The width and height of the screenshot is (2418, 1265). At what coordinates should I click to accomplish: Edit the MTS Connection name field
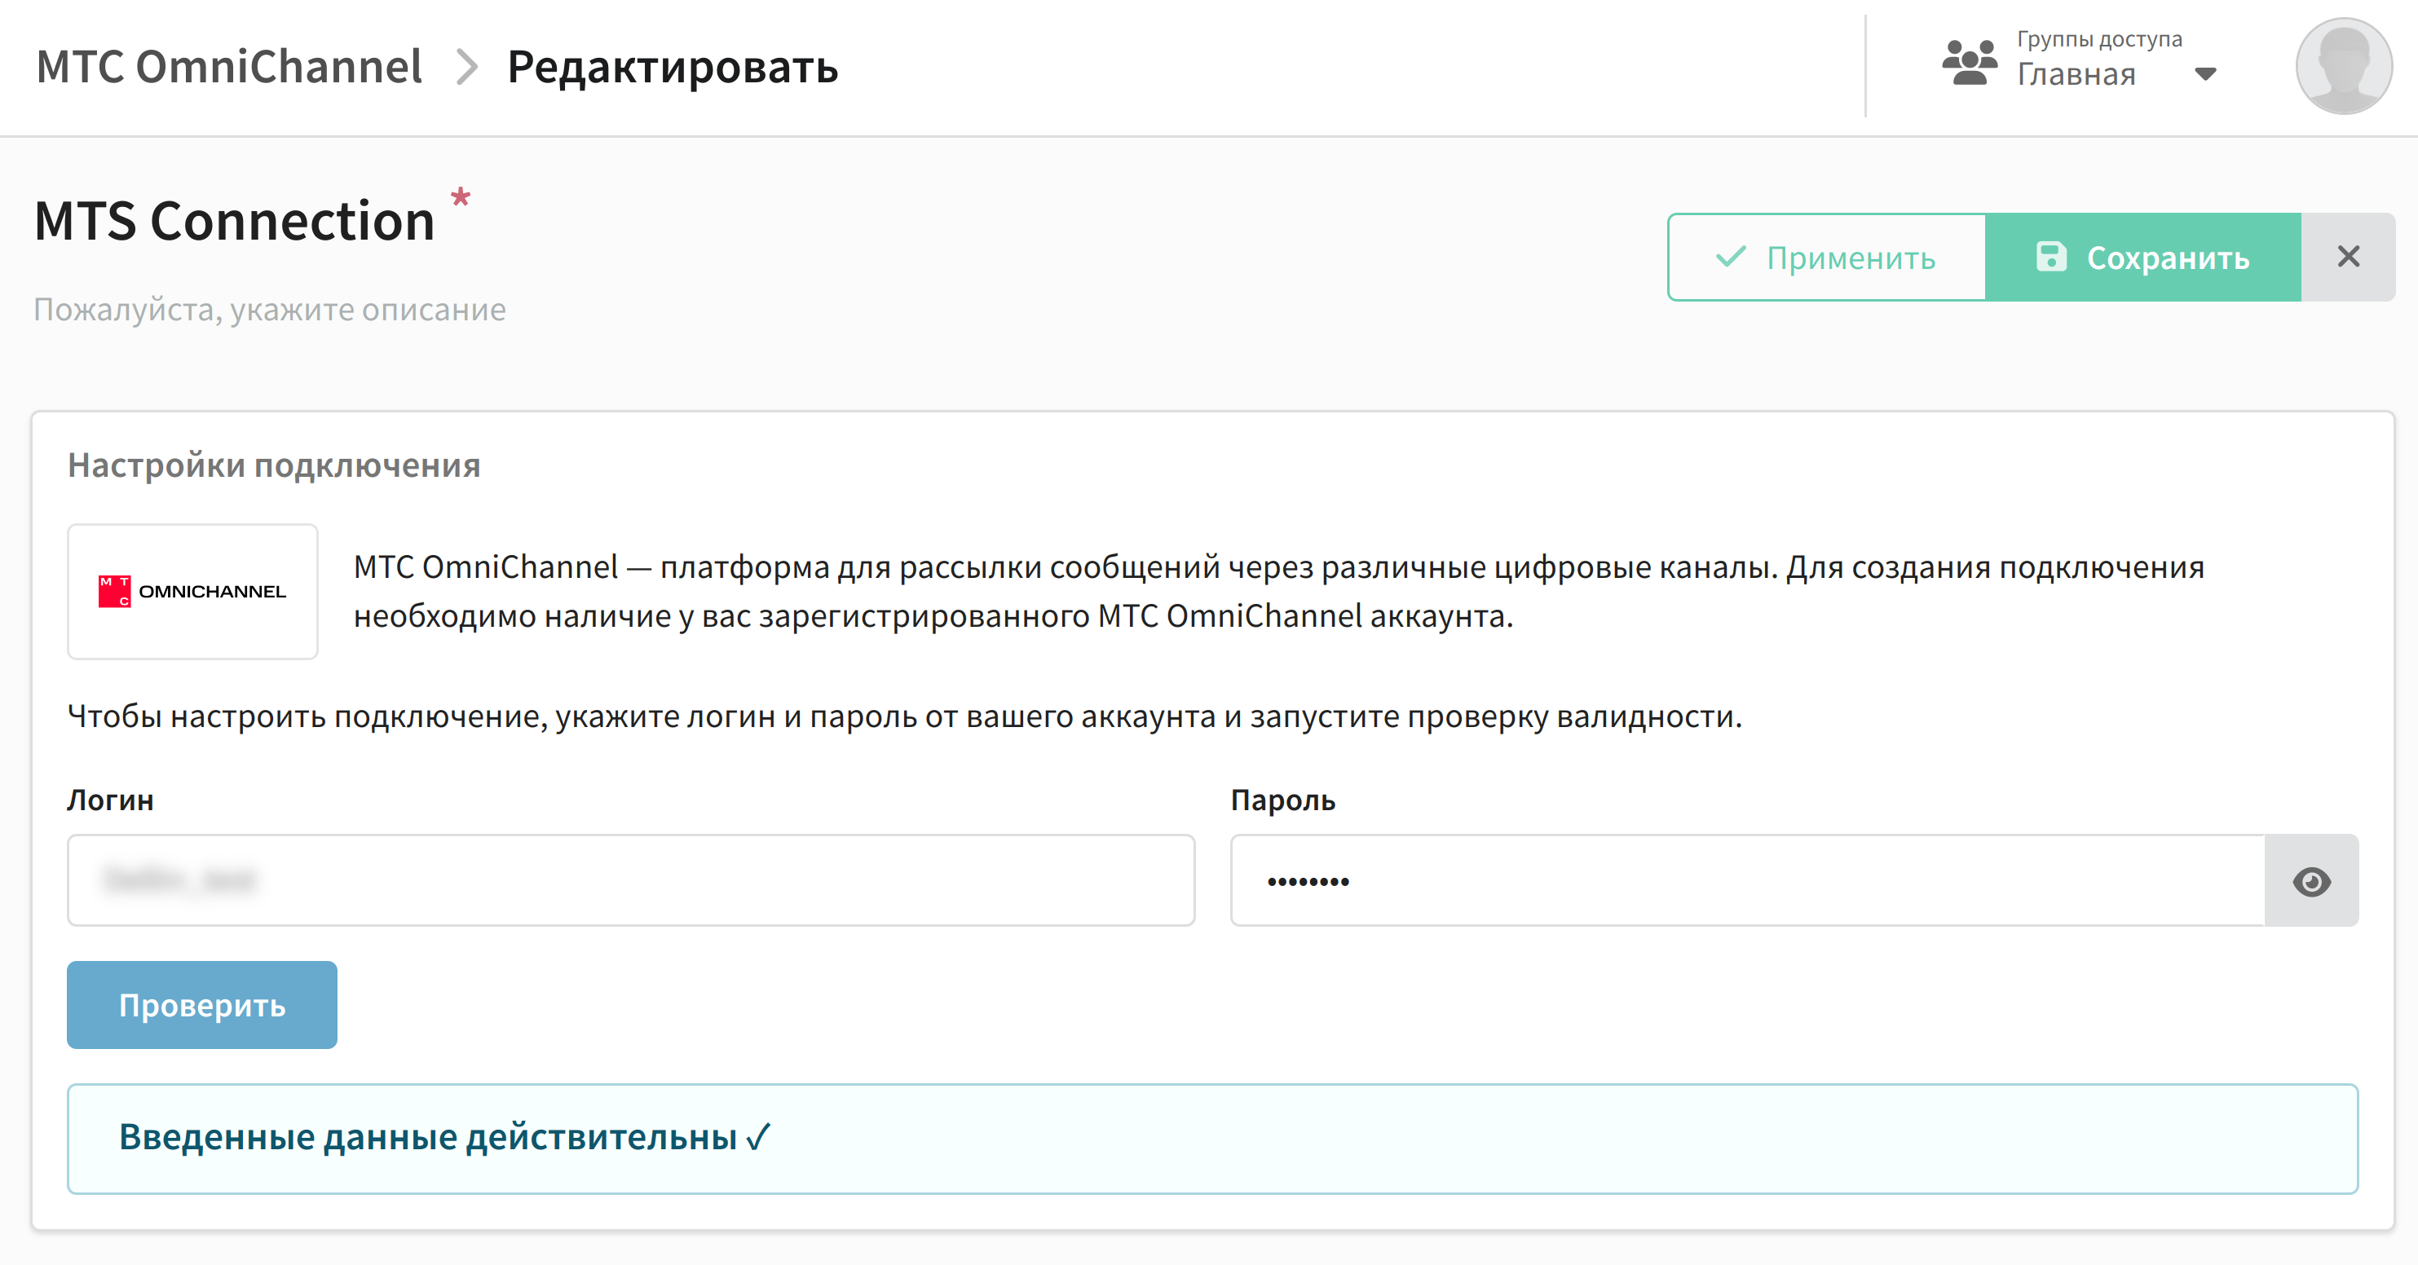234,221
